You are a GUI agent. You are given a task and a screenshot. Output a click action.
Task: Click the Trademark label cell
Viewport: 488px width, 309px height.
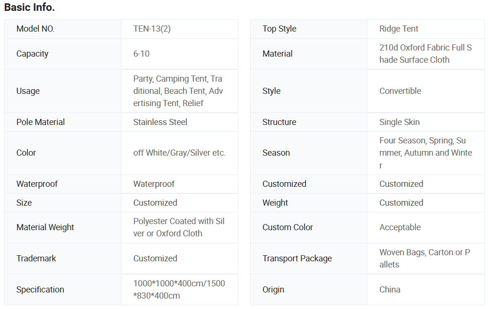tap(36, 259)
